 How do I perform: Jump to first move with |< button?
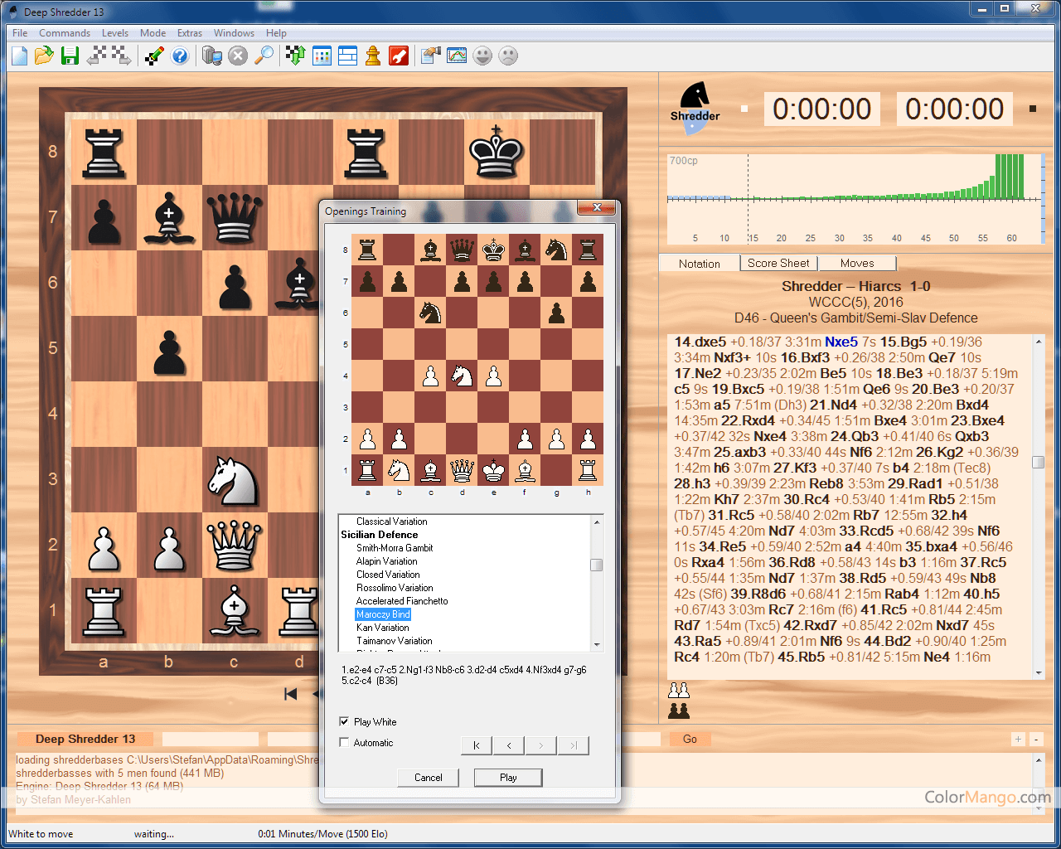click(477, 745)
